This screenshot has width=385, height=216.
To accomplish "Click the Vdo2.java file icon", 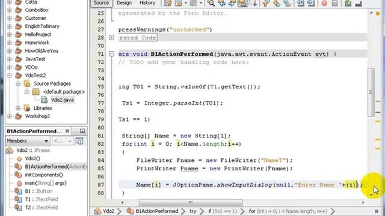I will 44,100.
